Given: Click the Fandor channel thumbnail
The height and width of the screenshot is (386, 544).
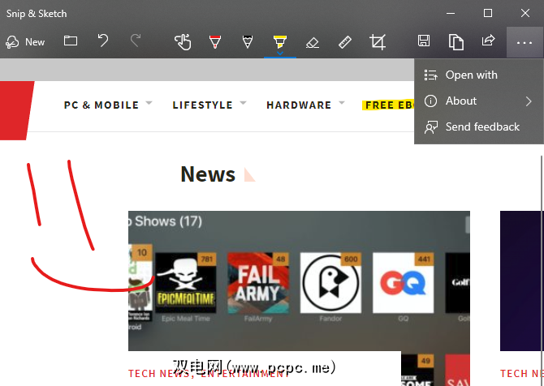Looking at the screenshot, I should point(330,283).
